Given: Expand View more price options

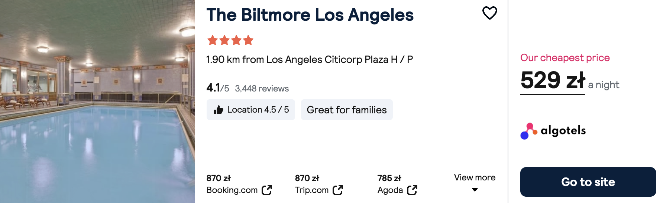Looking at the screenshot, I should click(x=475, y=183).
